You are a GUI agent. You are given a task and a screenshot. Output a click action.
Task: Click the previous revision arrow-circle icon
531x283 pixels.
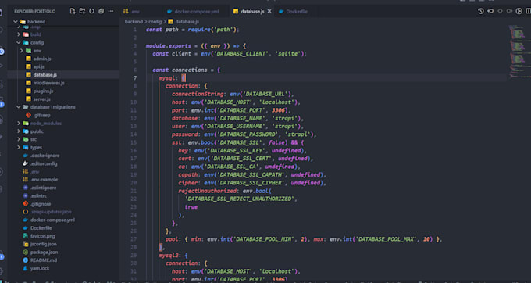click(490, 11)
